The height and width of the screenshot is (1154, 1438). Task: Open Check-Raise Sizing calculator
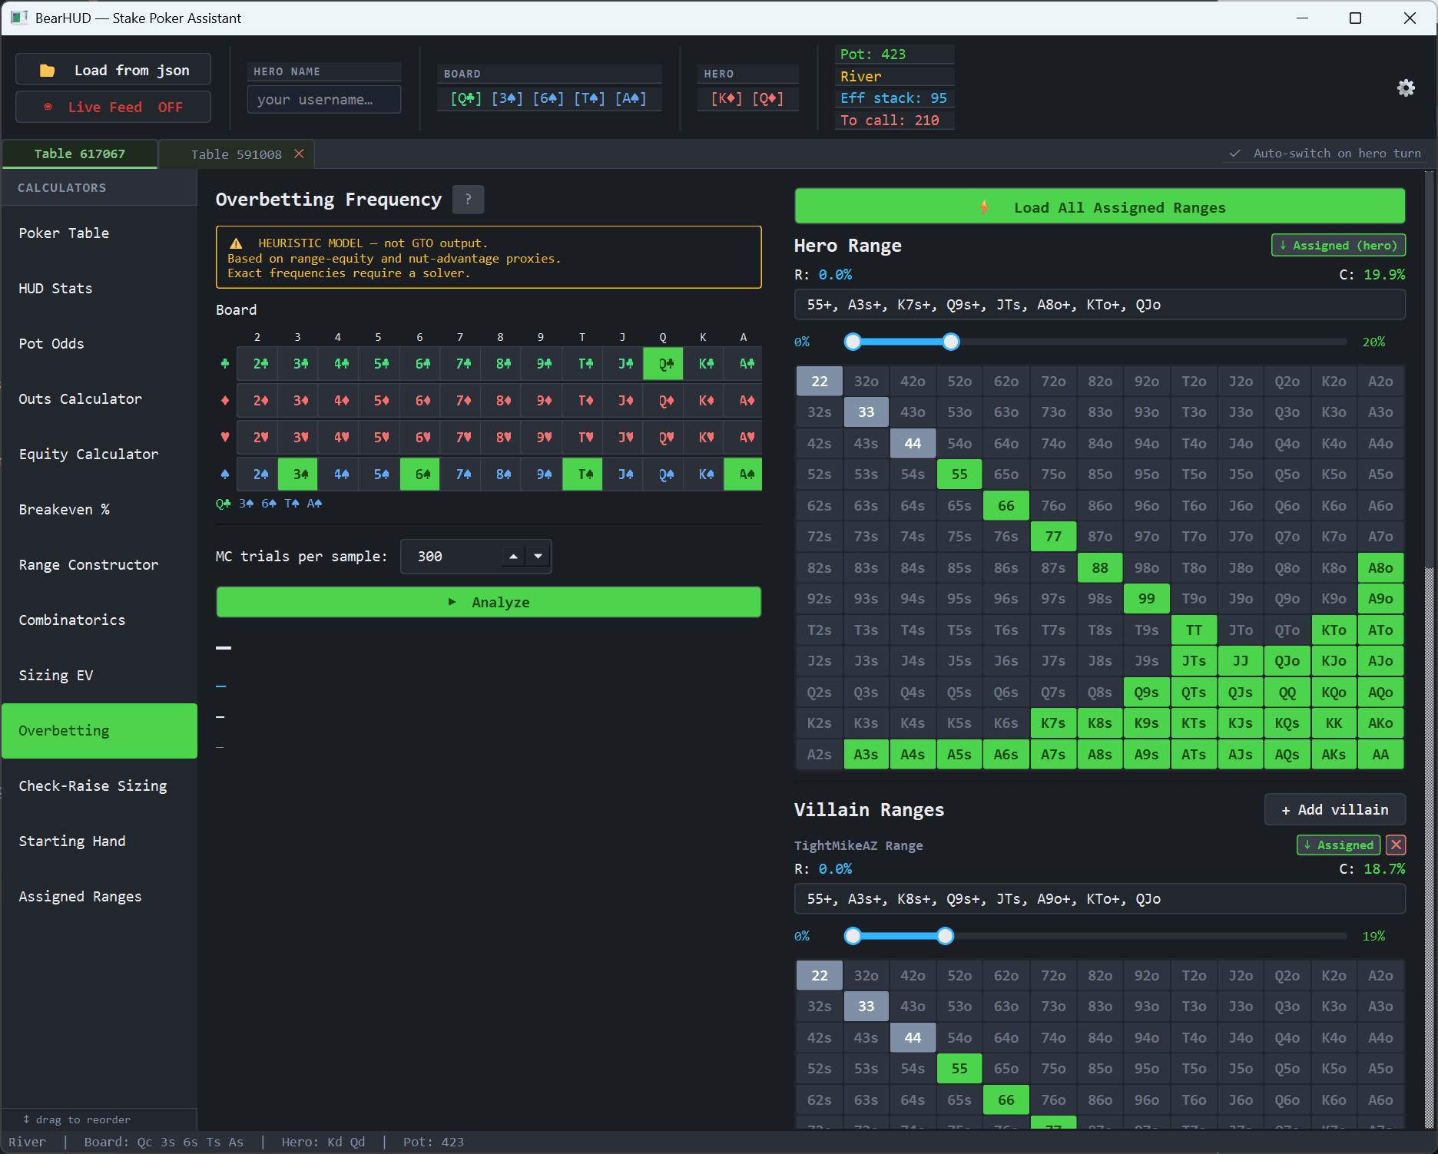tap(100, 785)
